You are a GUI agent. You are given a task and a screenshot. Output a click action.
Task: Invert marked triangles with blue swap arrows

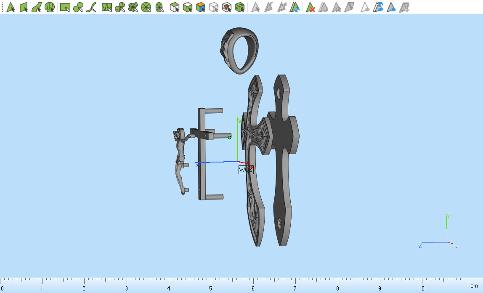pos(295,7)
